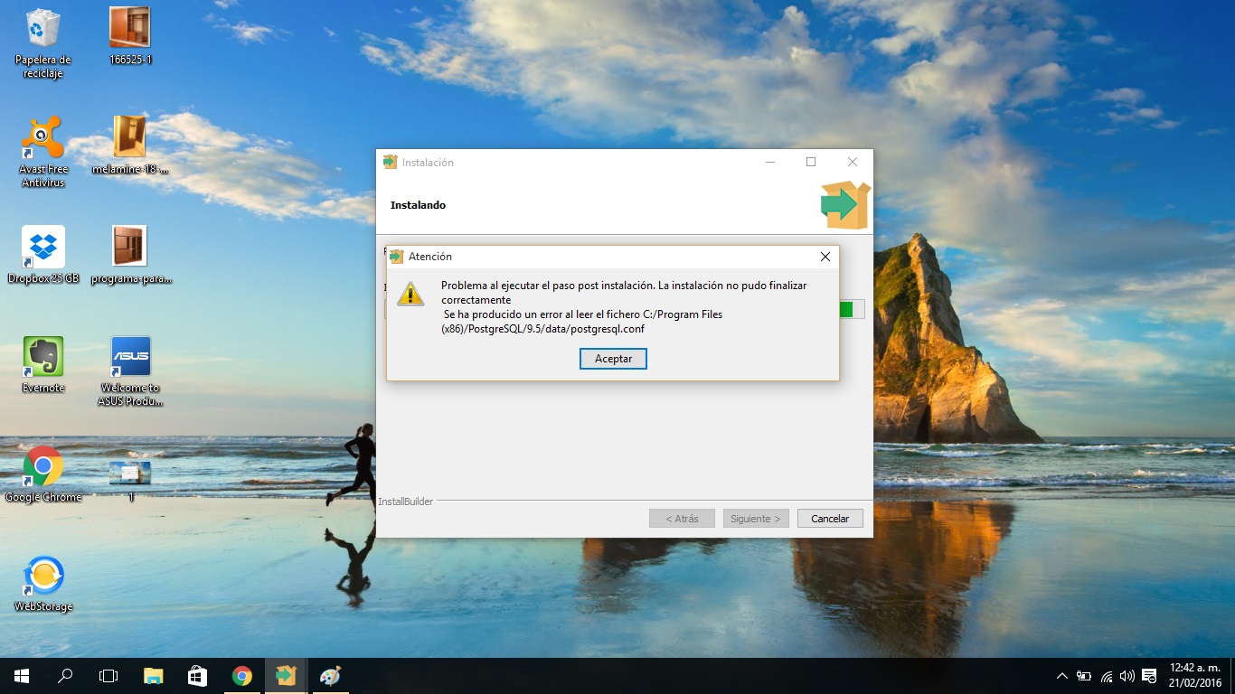Open Google Chrome desktop shortcut
The image size is (1235, 694).
coord(42,466)
